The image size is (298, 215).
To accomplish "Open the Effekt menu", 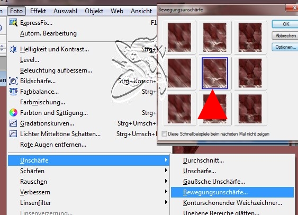I will pyautogui.click(x=38, y=11).
